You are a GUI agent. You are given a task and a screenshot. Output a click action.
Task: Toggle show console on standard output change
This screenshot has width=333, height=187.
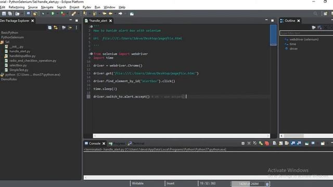(x=293, y=143)
